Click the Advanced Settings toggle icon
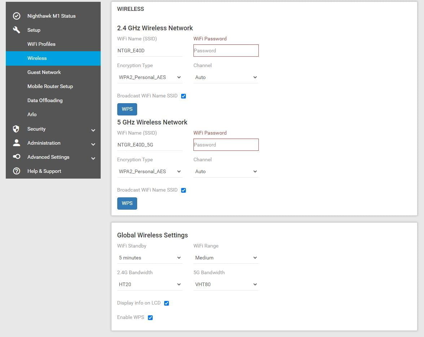Image resolution: width=424 pixels, height=337 pixels. point(17,157)
